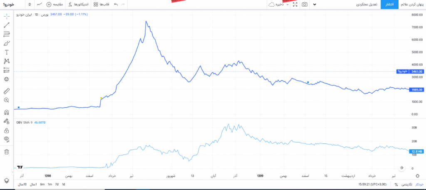This screenshot has height=190, width=426.
Task: Toggle magnet mode in the left toolbar
Action: (x=7, y=112)
